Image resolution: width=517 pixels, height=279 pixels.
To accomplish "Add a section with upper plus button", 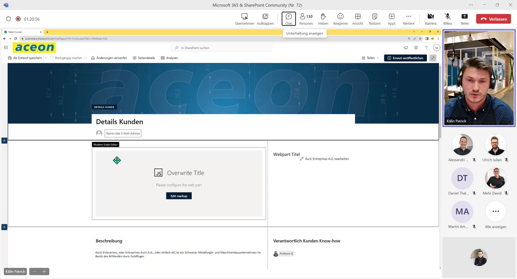I will (4, 141).
